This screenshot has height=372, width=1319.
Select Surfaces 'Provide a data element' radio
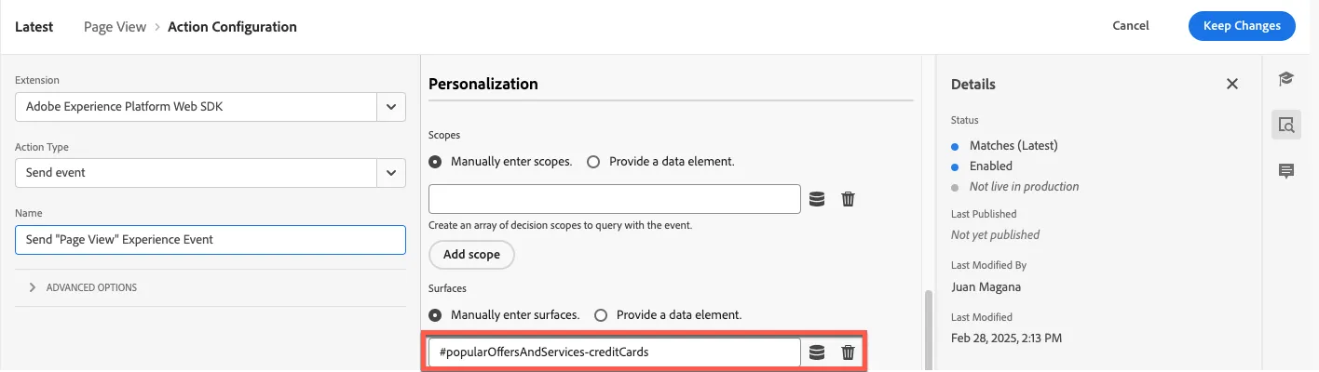[x=601, y=314]
